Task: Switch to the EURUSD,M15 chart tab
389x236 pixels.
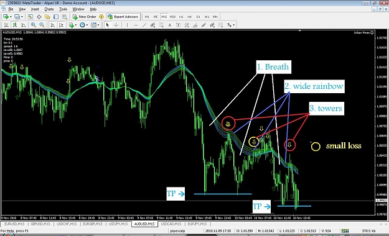Action: click(x=14, y=224)
